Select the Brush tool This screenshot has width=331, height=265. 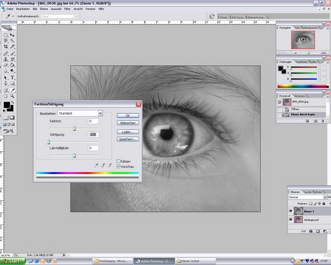point(12,54)
